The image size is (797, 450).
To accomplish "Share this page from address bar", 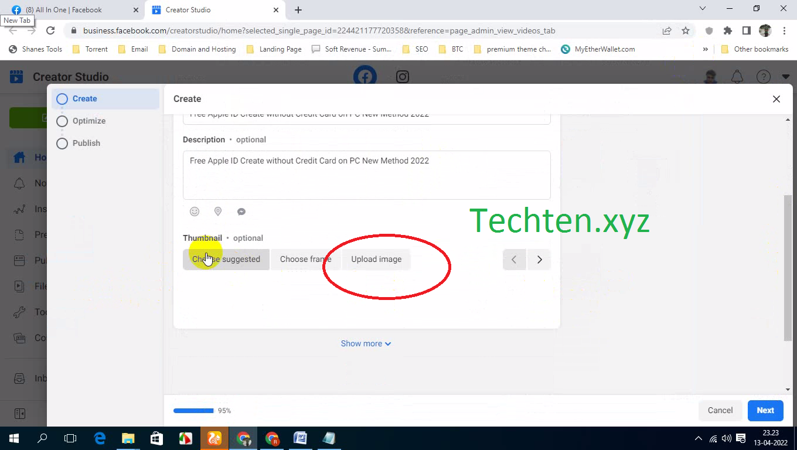I will 667,30.
